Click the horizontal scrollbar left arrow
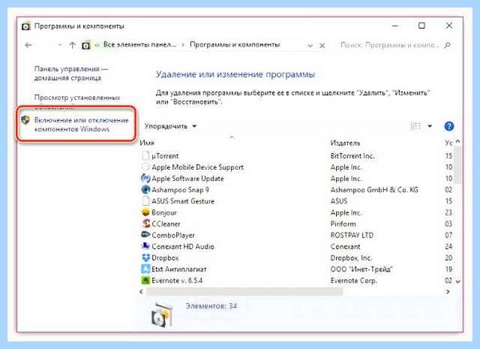 click(141, 291)
